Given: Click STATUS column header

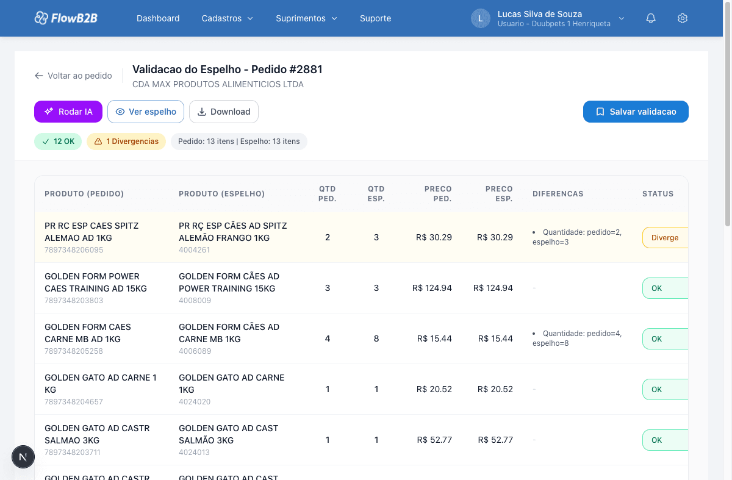Looking at the screenshot, I should pos(658,194).
